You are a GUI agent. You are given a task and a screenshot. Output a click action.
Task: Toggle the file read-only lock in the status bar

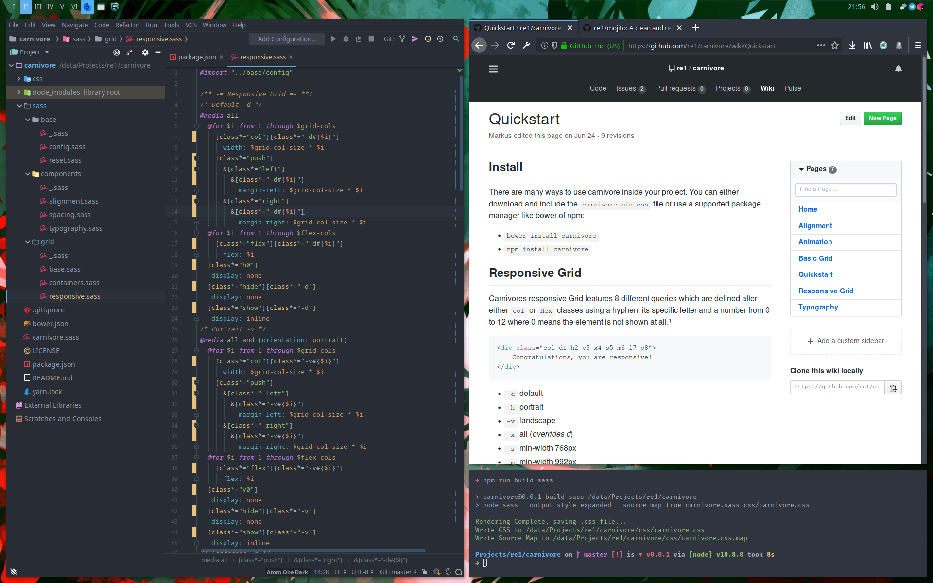pyautogui.click(x=425, y=572)
